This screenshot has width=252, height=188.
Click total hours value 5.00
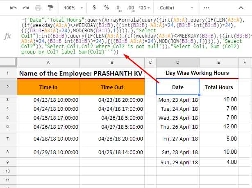pos(219,139)
